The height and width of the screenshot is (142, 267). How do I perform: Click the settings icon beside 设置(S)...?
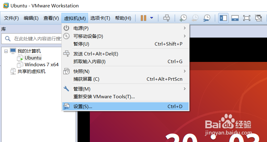coord(66,106)
